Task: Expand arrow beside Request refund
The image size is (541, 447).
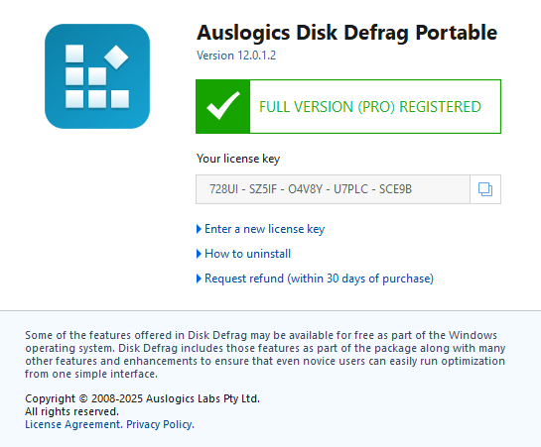Action: point(199,279)
